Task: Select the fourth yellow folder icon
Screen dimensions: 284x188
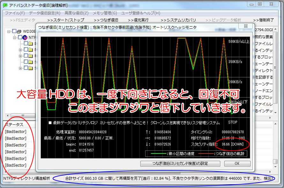Action: 31,62
